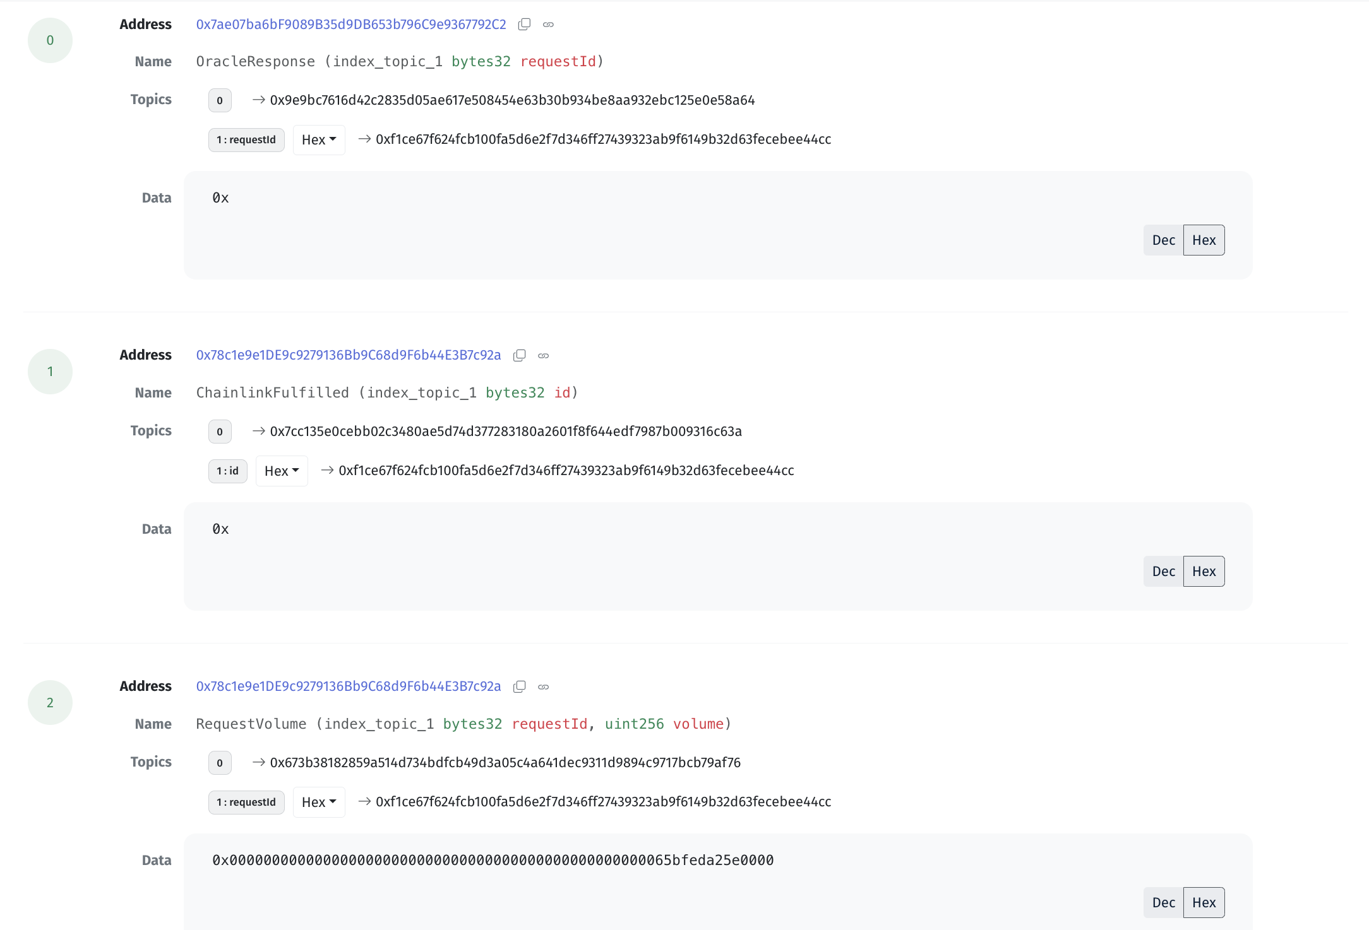Click the log index 2 circle

click(50, 703)
